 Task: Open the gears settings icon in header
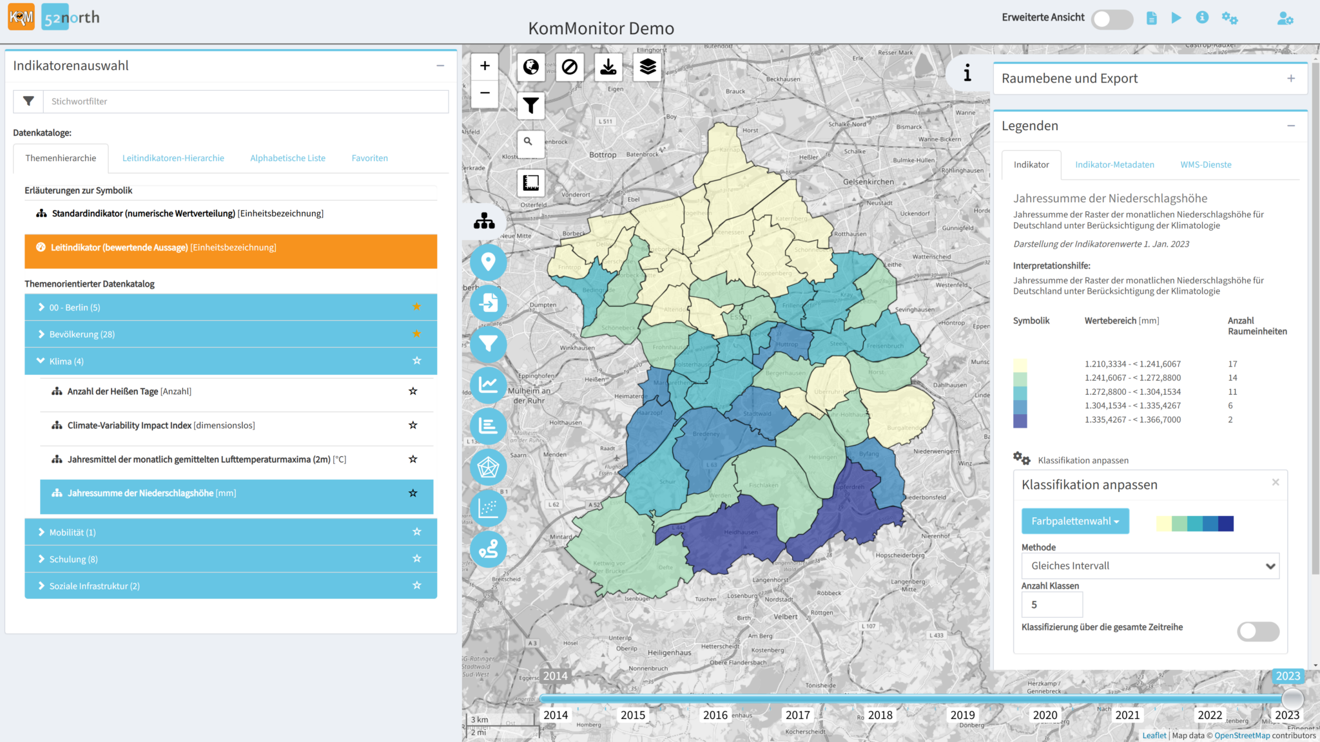click(x=1230, y=18)
